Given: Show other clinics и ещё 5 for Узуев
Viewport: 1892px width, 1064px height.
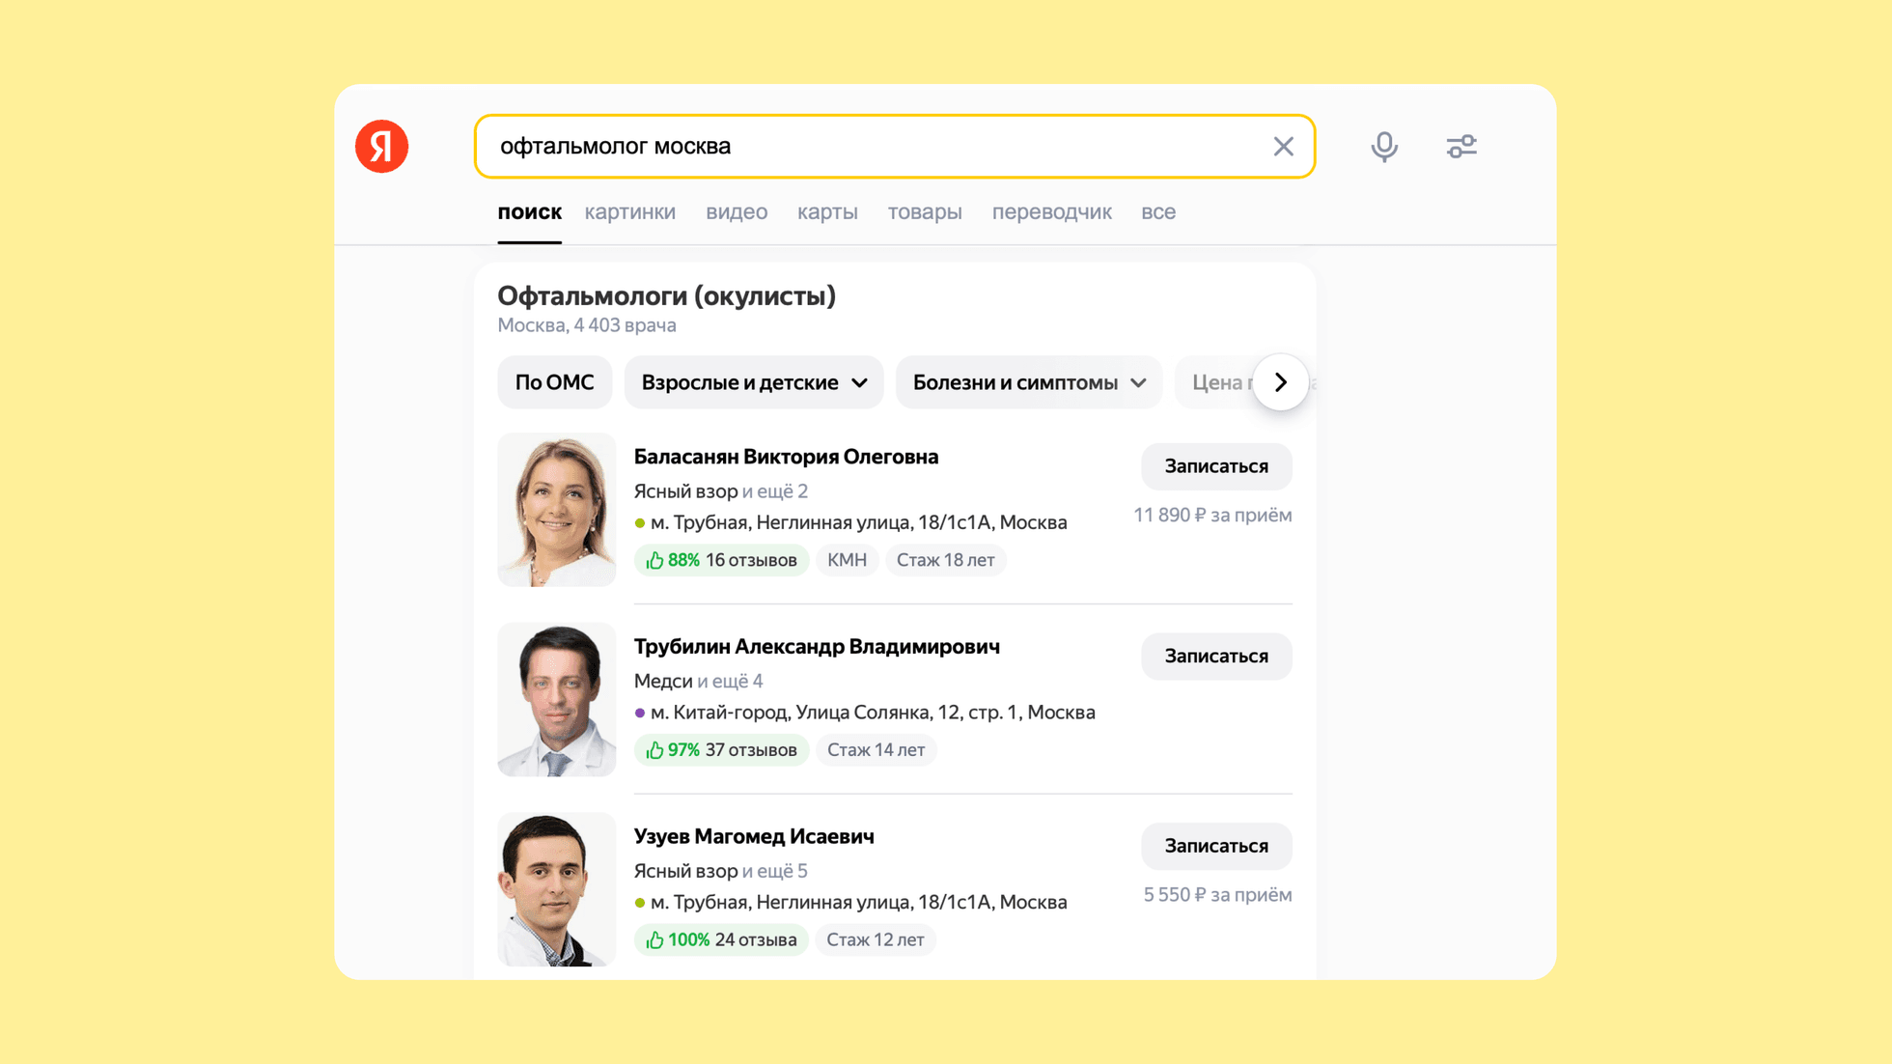Looking at the screenshot, I should [x=775, y=872].
